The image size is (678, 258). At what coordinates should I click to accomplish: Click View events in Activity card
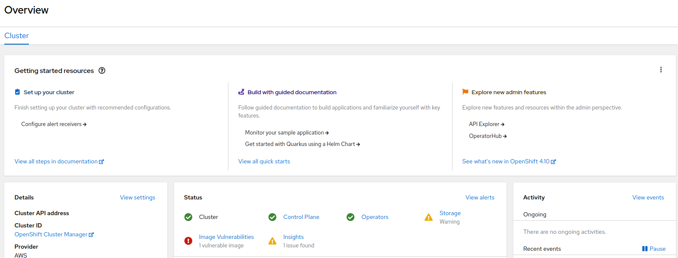(x=648, y=198)
